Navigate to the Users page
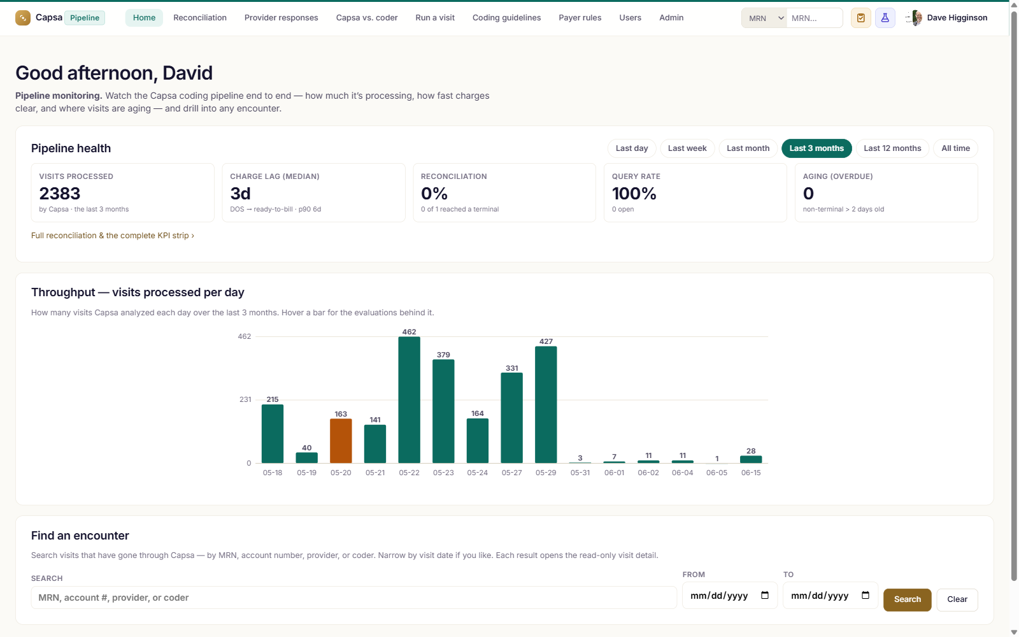 point(631,18)
